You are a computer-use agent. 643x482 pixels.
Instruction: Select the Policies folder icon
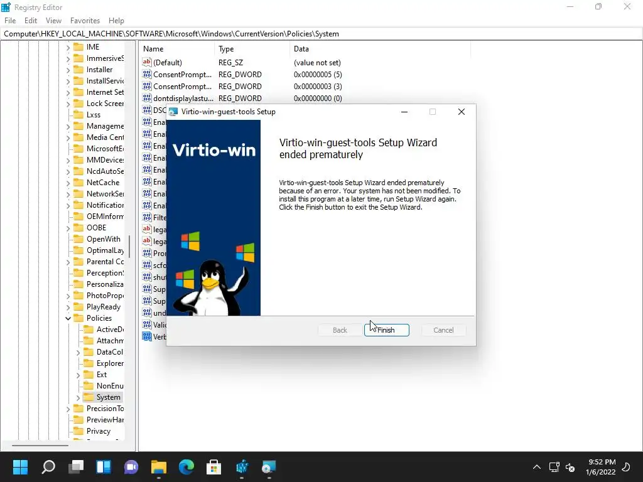pos(78,318)
